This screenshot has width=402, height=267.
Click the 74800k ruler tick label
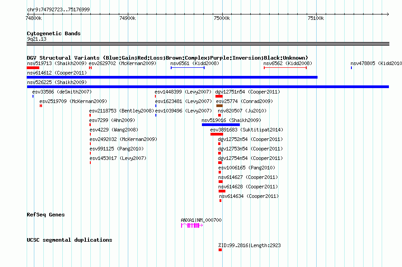click(x=33, y=18)
